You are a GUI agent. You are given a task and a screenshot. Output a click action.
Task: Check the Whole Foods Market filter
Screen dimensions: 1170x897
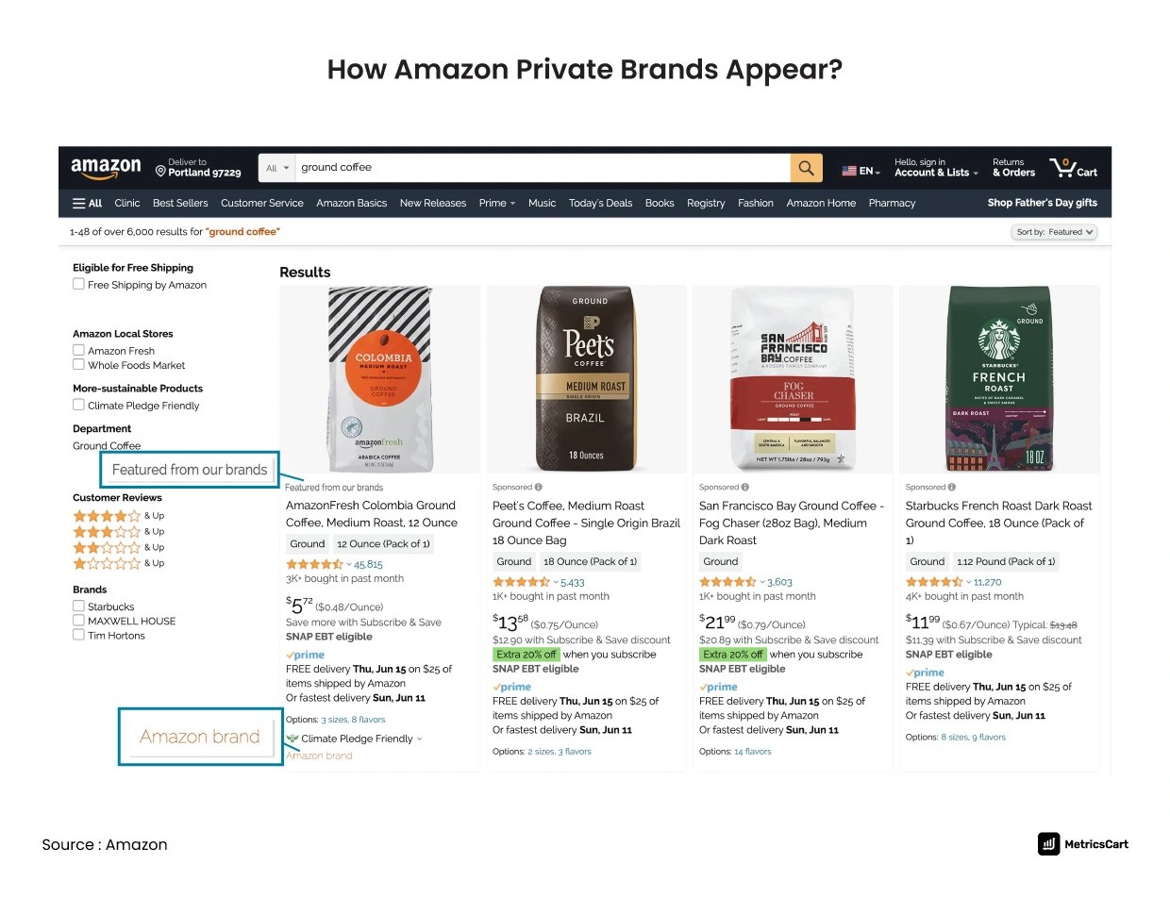(x=78, y=365)
